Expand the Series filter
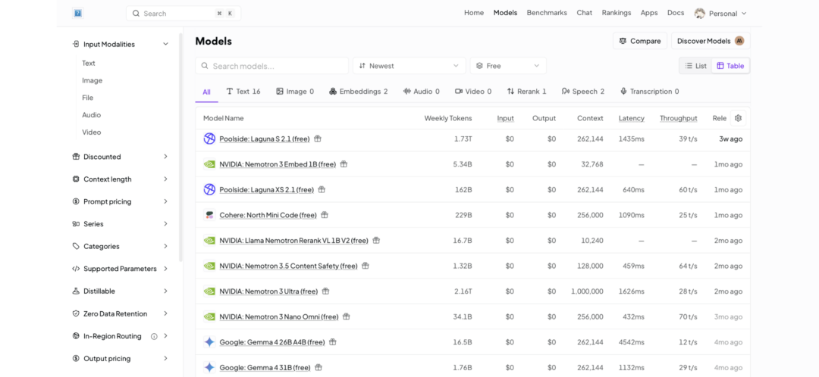The image size is (819, 377). tap(121, 223)
